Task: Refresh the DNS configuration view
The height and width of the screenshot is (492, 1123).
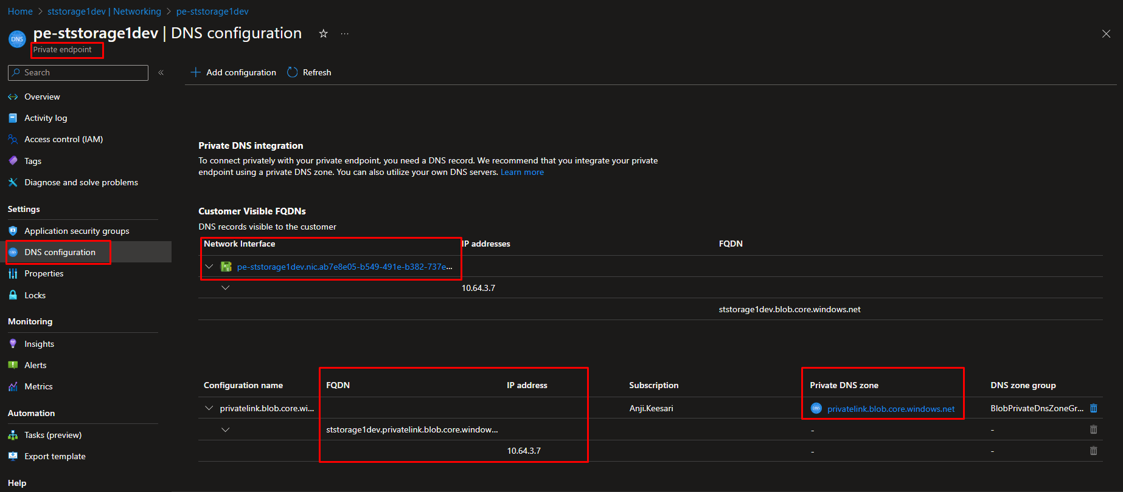Action: point(309,72)
